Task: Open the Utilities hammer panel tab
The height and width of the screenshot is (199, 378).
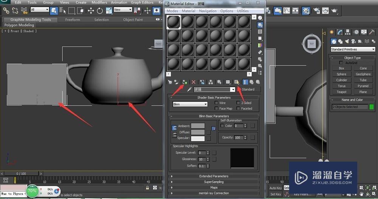Action: coord(372,32)
